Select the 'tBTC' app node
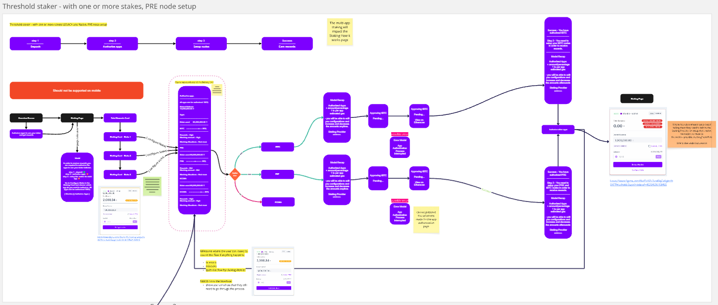 [x=278, y=147]
